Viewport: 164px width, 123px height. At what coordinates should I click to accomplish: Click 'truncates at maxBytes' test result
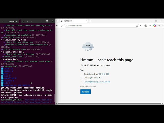click(25, 35)
